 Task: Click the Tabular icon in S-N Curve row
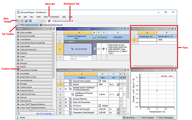[99, 106]
